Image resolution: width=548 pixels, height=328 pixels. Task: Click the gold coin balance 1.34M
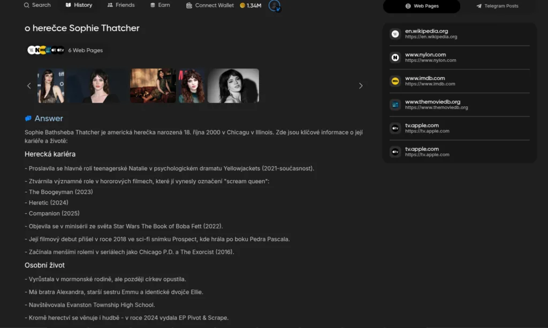click(250, 5)
